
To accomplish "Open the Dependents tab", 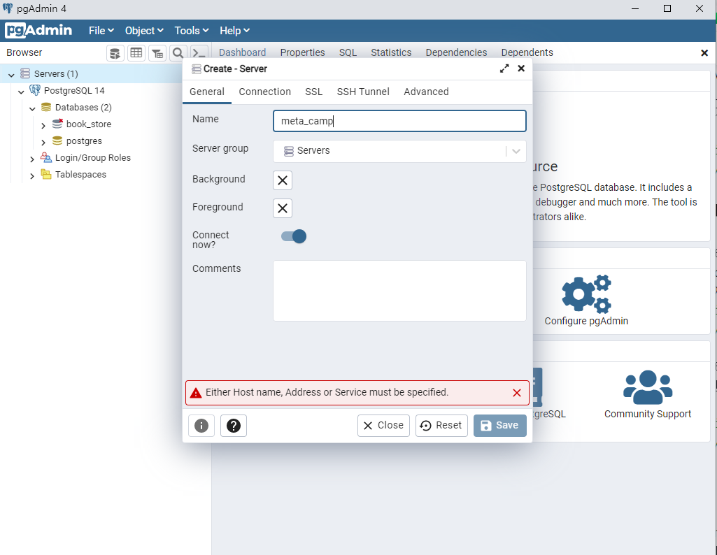I will click(527, 52).
